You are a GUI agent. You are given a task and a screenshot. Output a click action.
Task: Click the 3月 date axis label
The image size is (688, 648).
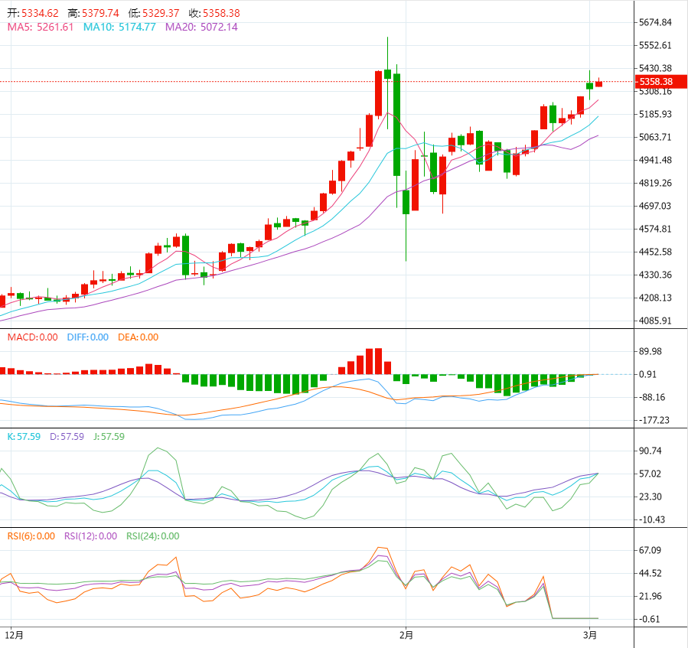590,635
